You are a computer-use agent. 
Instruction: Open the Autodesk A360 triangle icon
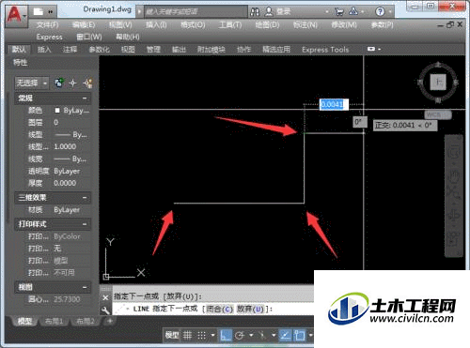[353, 11]
